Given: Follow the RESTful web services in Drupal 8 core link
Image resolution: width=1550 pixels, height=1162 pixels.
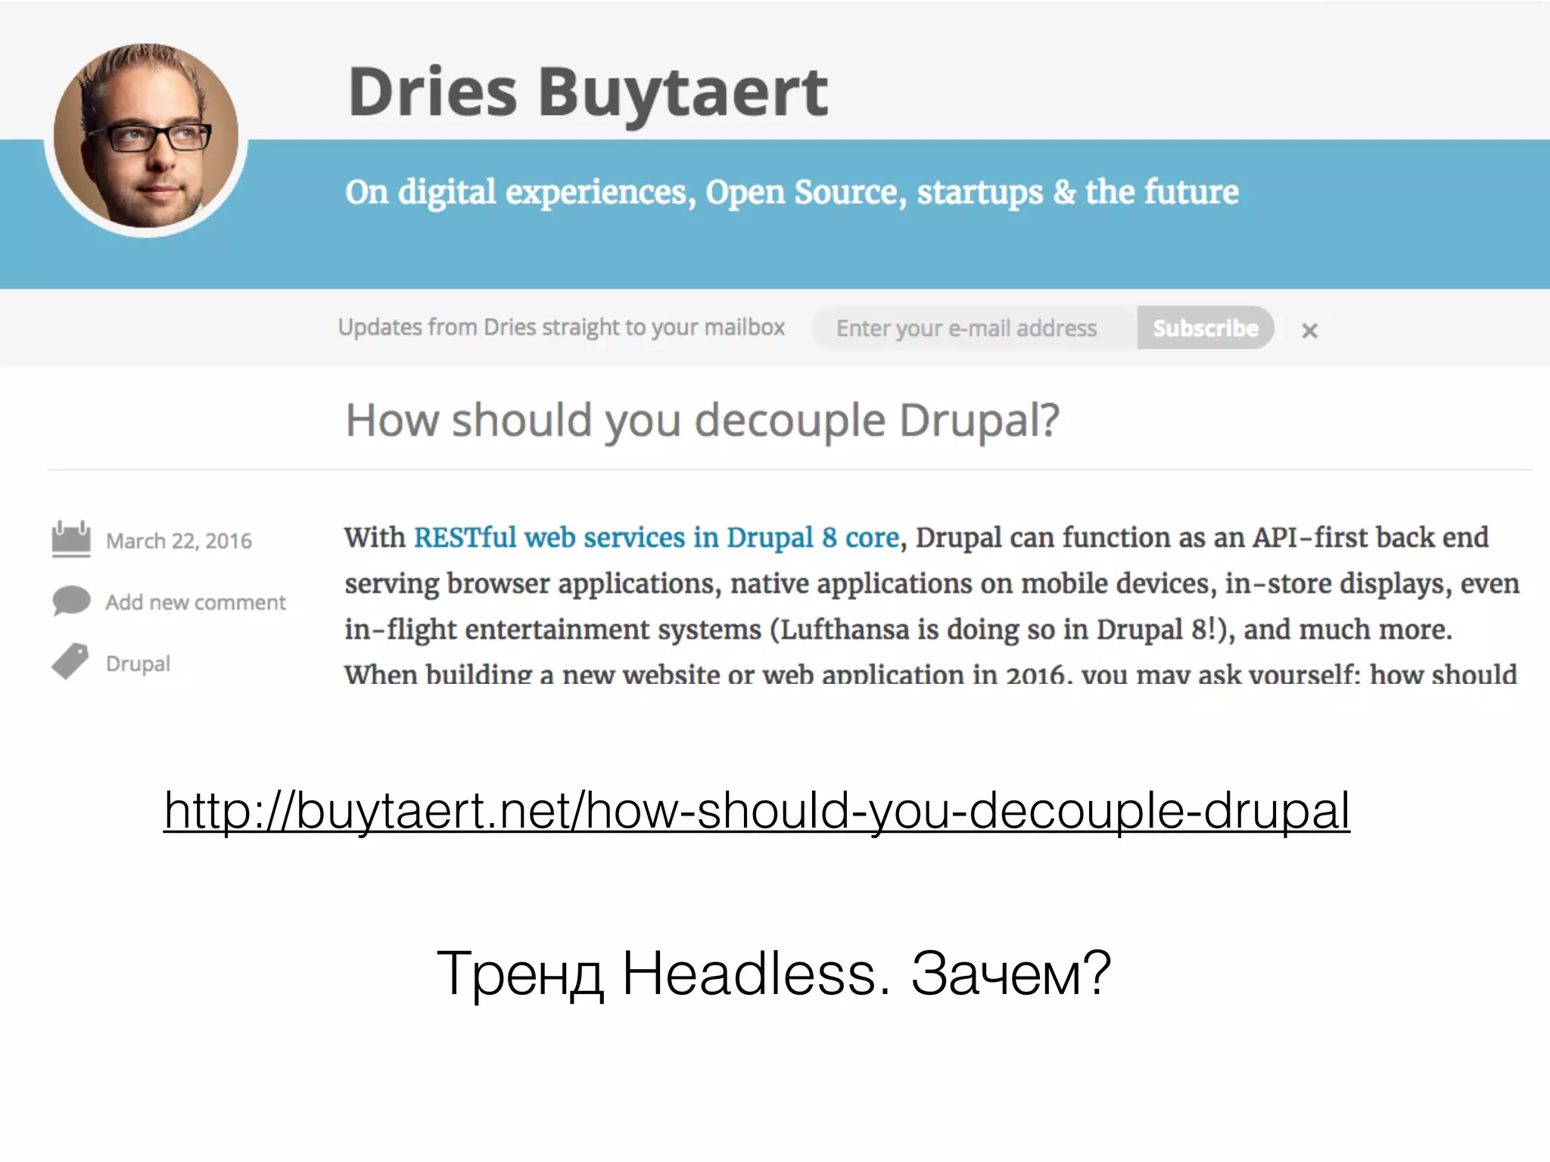Looking at the screenshot, I should point(656,538).
